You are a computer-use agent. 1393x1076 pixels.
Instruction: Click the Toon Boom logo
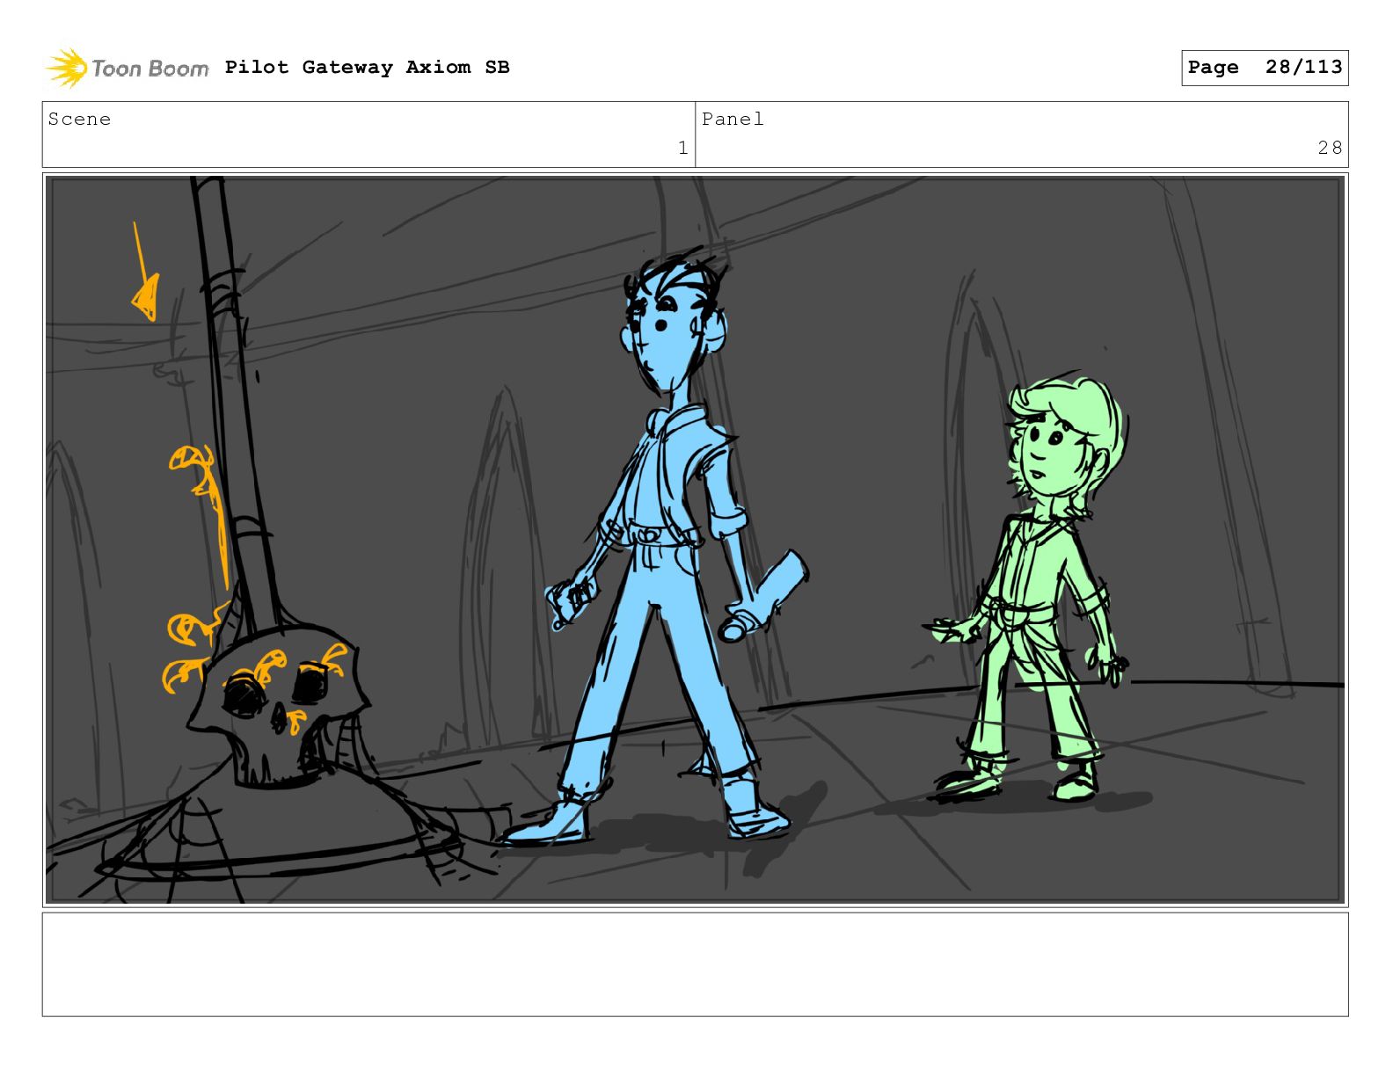point(127,68)
